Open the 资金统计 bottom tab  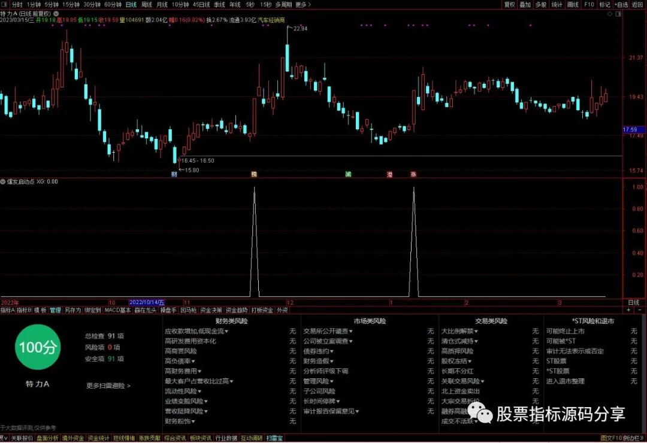(99, 438)
